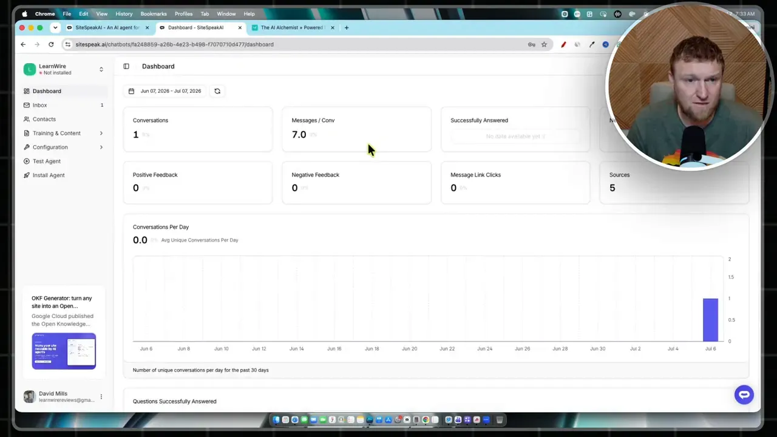
Task: Click the David Mills profile avatar
Action: click(x=29, y=397)
